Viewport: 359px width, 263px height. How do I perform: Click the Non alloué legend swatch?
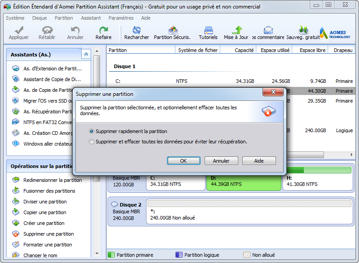point(246,255)
